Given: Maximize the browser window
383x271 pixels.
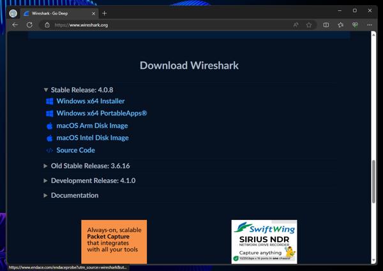Looking at the screenshot, I should click(355, 11).
